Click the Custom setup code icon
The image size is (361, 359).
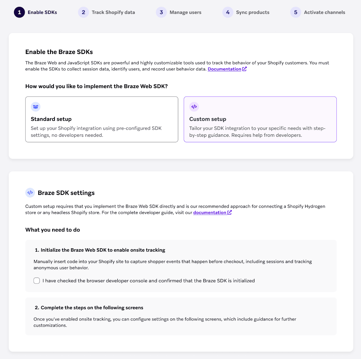click(194, 107)
